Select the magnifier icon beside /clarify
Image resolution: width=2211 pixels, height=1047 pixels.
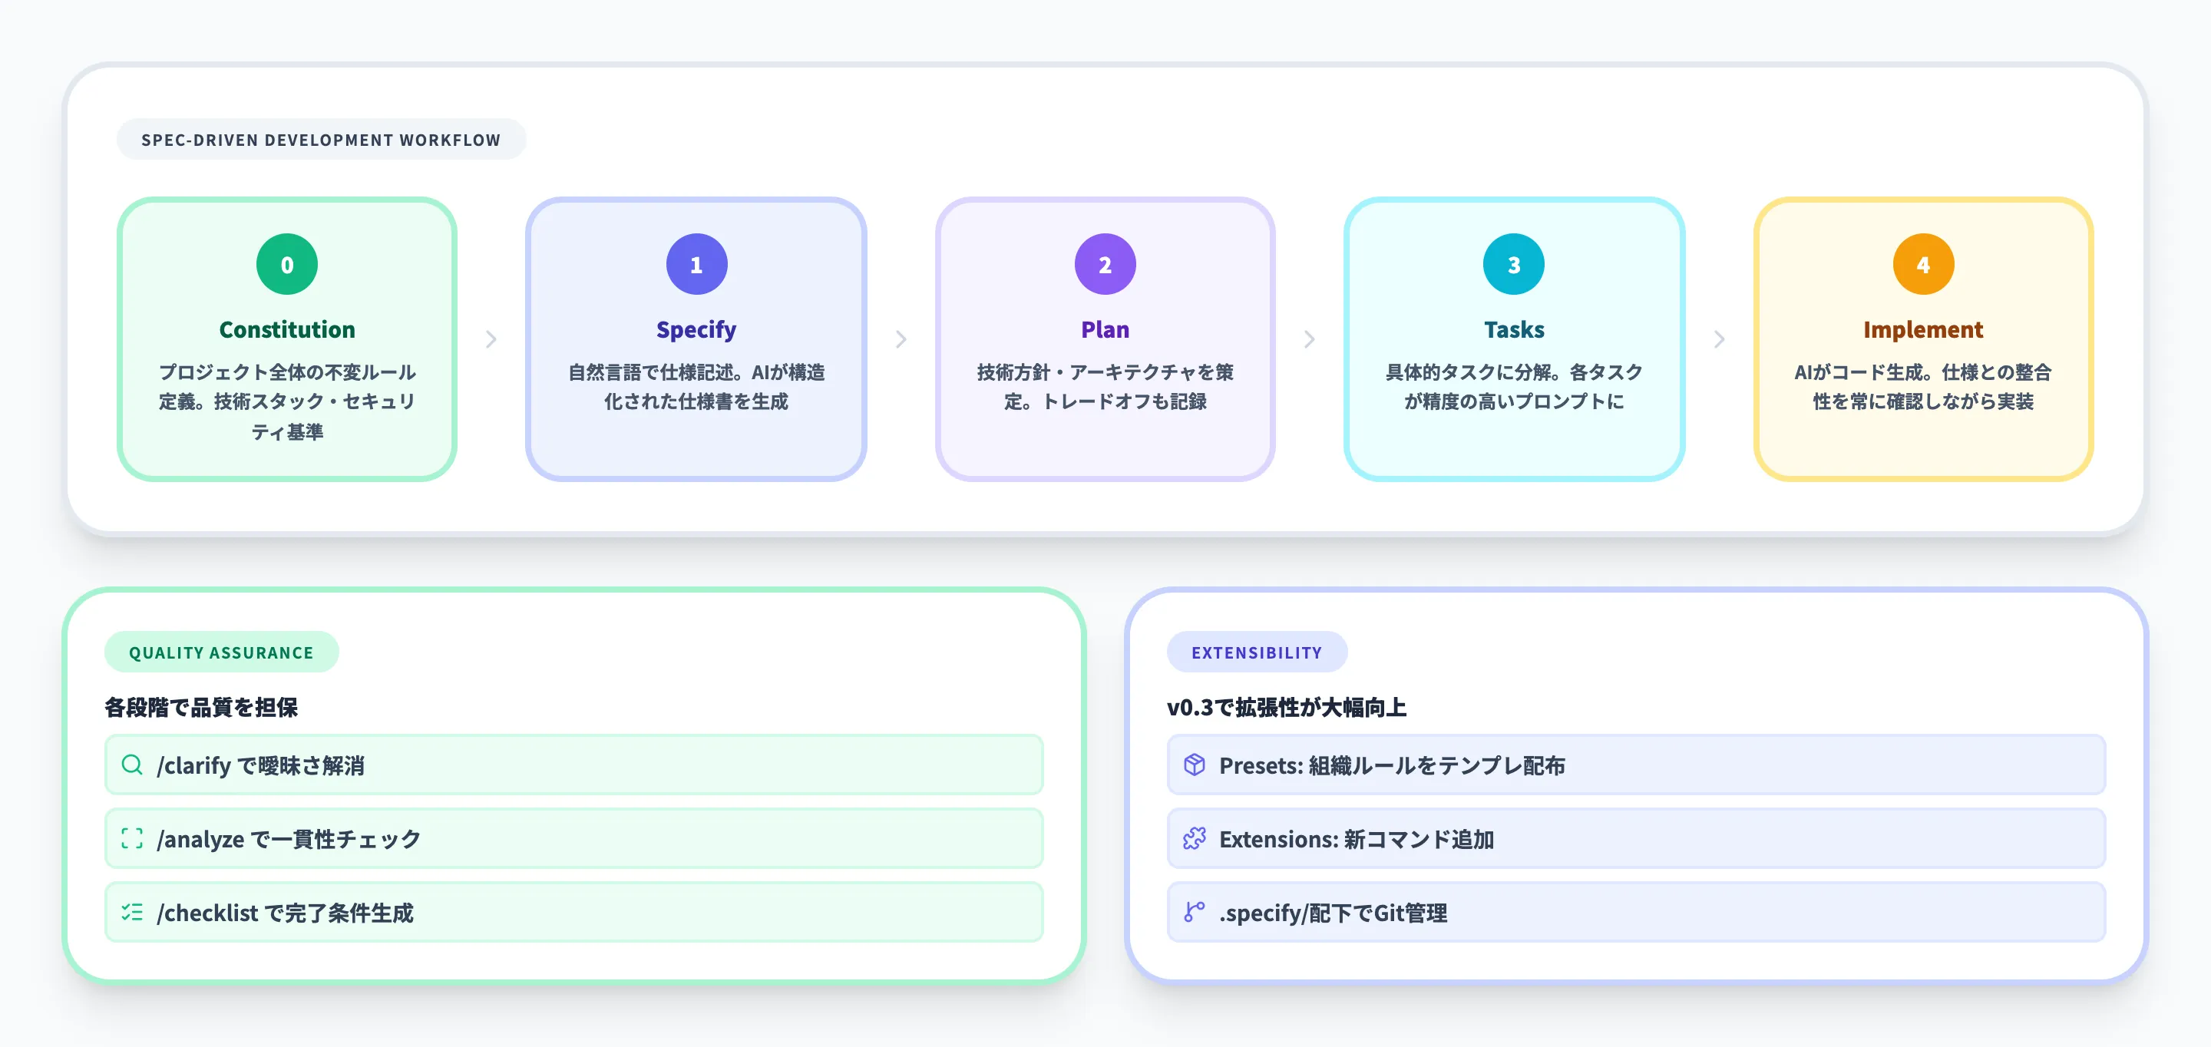pyautogui.click(x=131, y=765)
